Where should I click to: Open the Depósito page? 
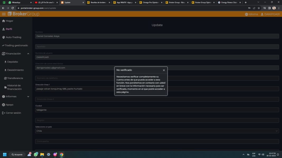[12, 62]
